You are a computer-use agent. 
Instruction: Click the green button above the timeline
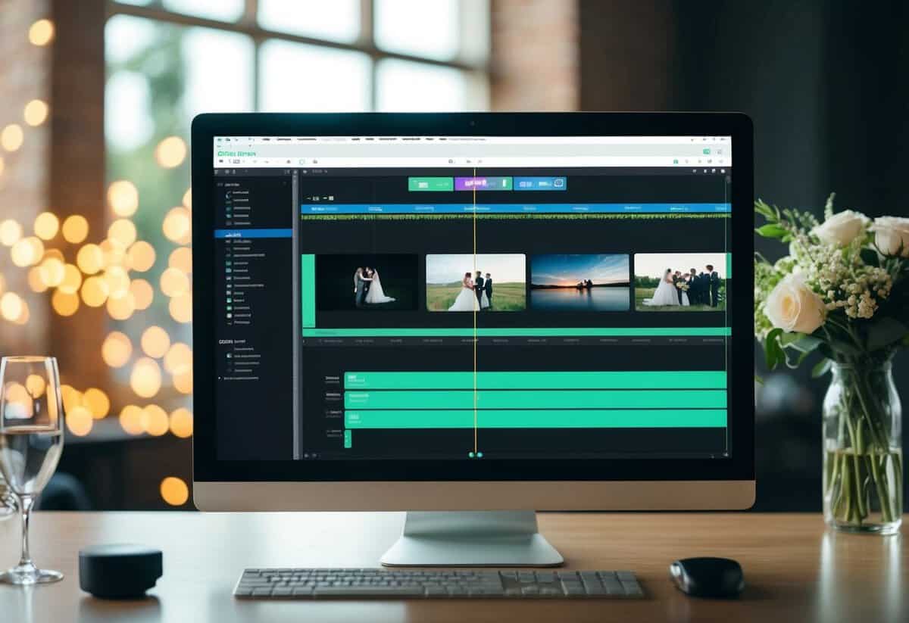[x=430, y=183]
